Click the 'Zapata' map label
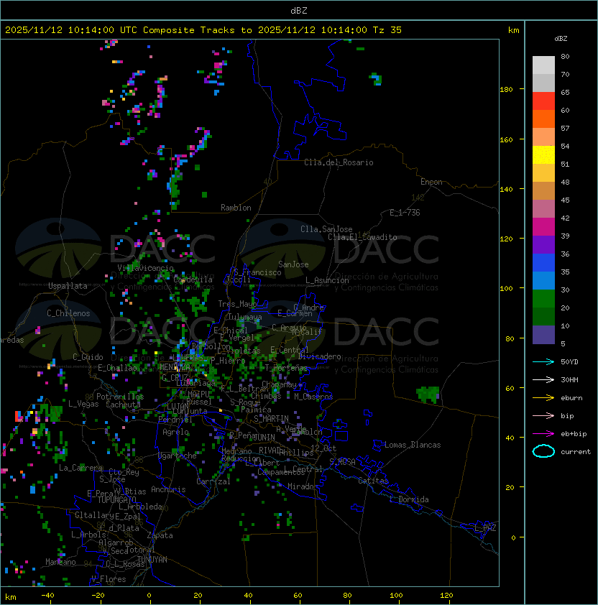Screen dimensions: 598x605 coord(160,535)
